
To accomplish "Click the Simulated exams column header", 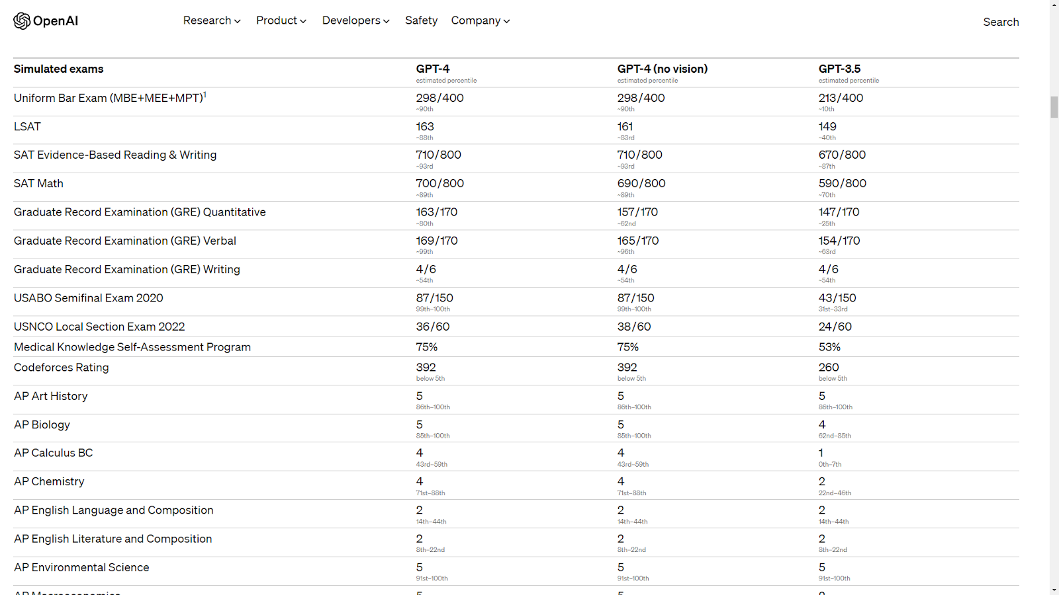I will [59, 69].
